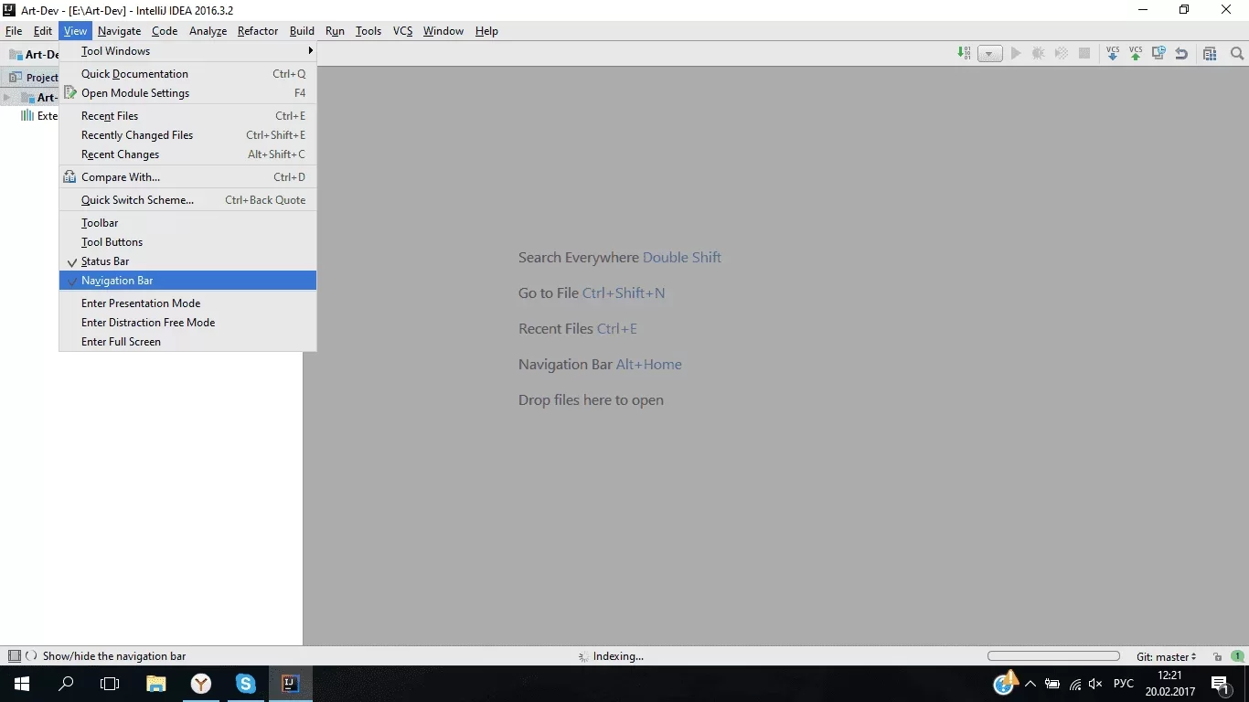The image size is (1249, 702).
Task: Toggle Enter Distraction Free Mode
Action: (187, 323)
